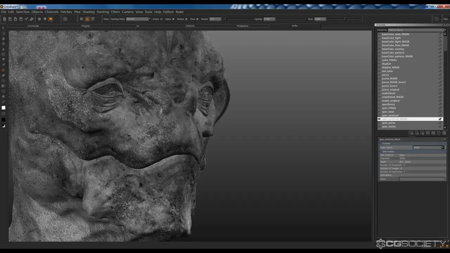450x253 pixels.
Task: Click the new project document icon
Action: (5, 19)
